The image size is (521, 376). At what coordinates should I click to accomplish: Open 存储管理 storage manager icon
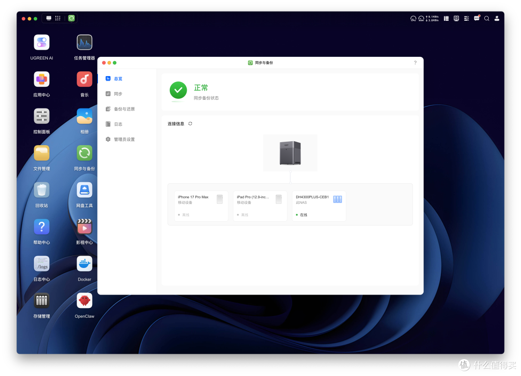click(x=41, y=301)
